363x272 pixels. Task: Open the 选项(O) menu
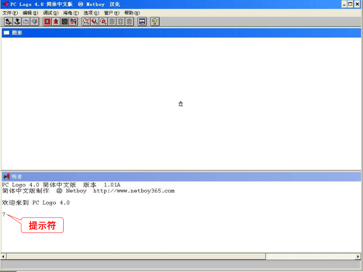[92, 13]
